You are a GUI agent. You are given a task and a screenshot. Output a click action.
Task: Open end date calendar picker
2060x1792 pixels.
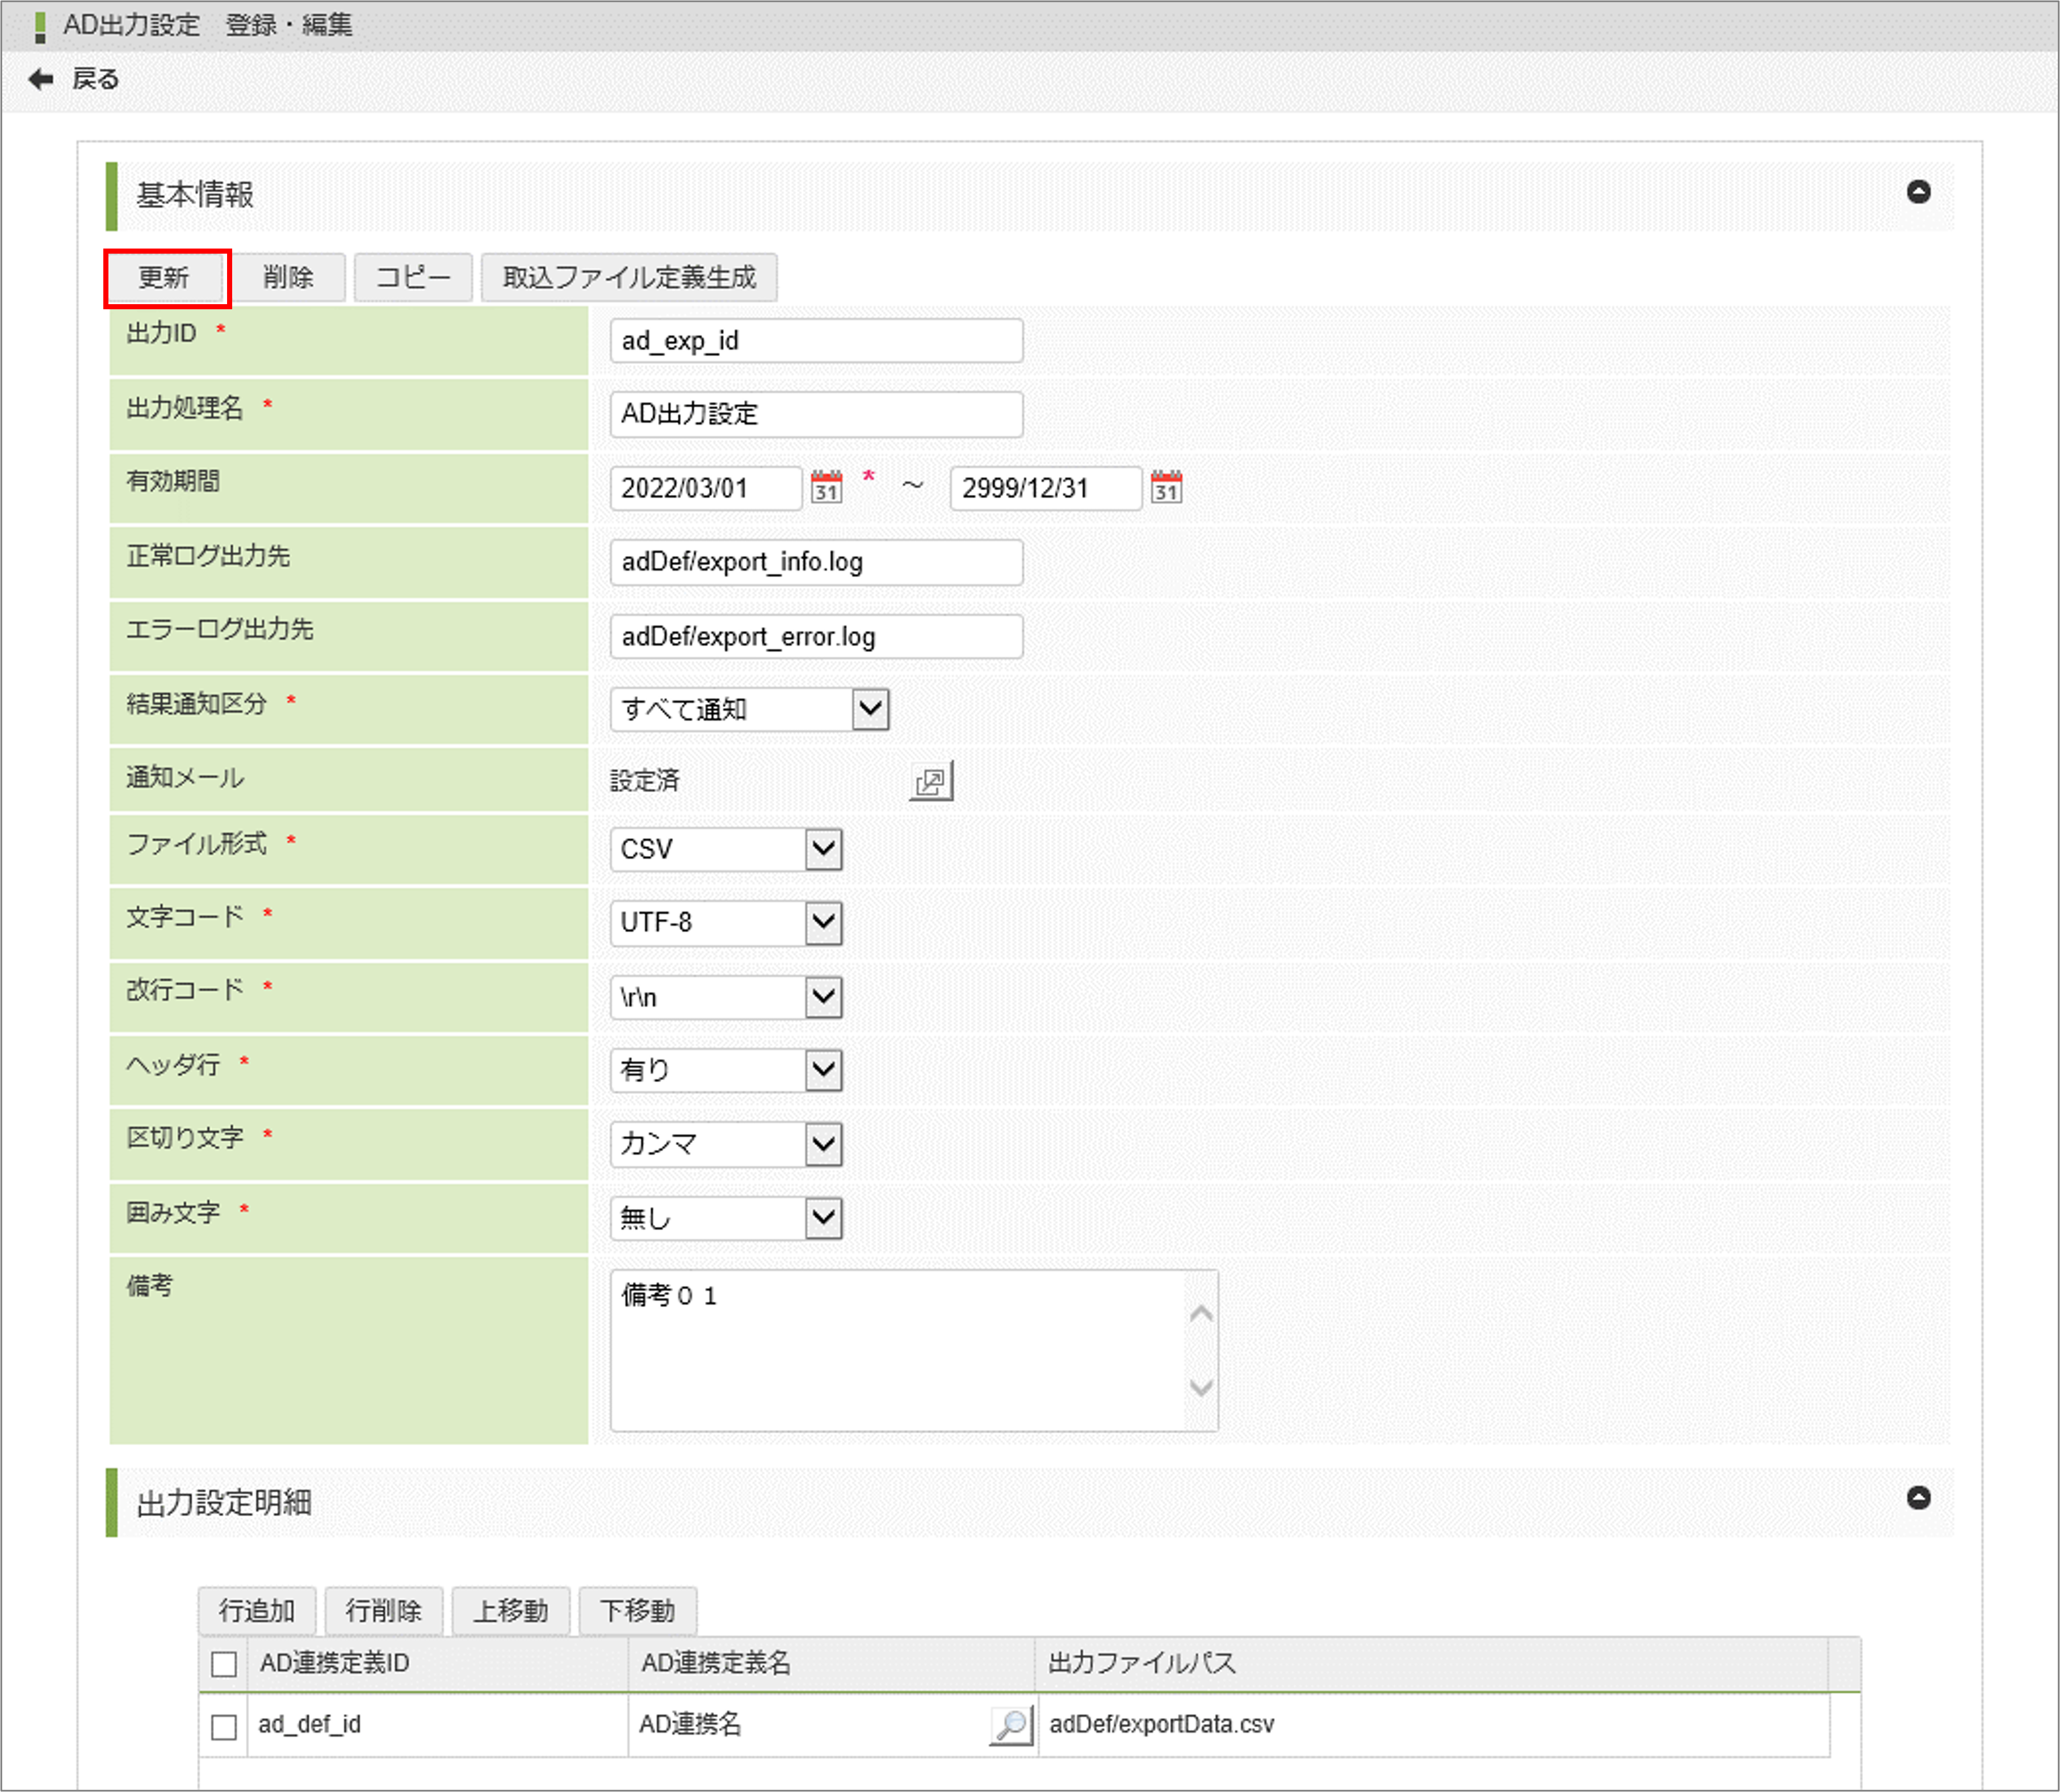tap(1165, 487)
